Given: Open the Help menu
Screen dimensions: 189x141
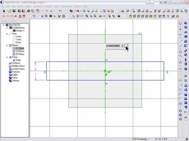Looking at the screenshot, I should coord(85,6).
